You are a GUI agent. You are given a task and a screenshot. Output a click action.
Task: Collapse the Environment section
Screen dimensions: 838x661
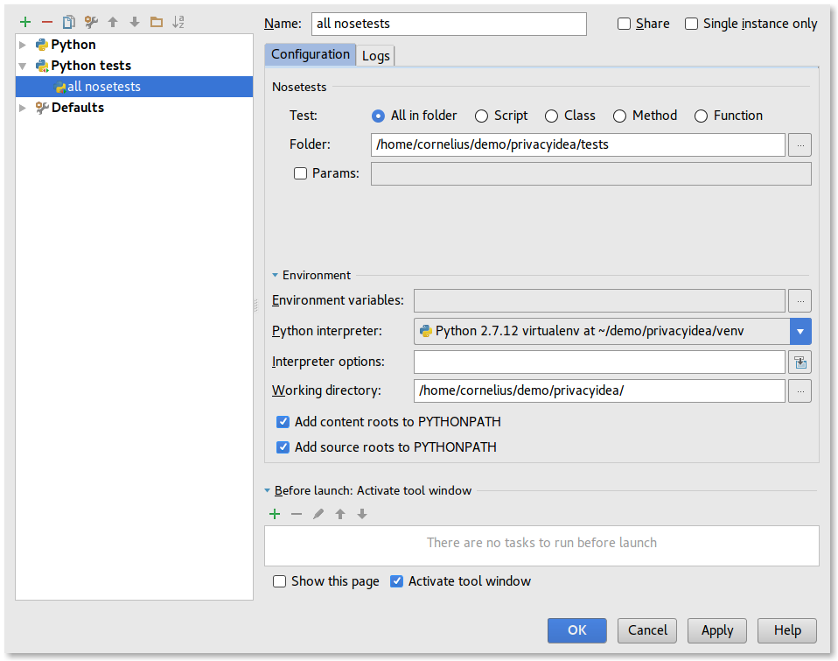[x=276, y=276]
